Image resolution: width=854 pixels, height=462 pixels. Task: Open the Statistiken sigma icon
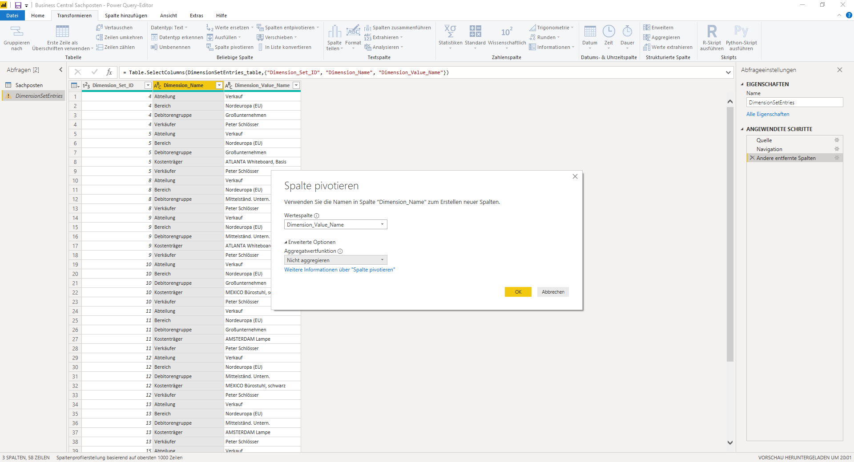450,32
